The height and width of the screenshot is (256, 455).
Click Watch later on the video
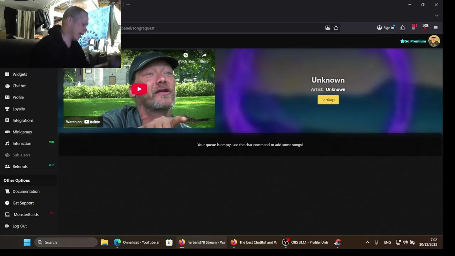point(186,58)
